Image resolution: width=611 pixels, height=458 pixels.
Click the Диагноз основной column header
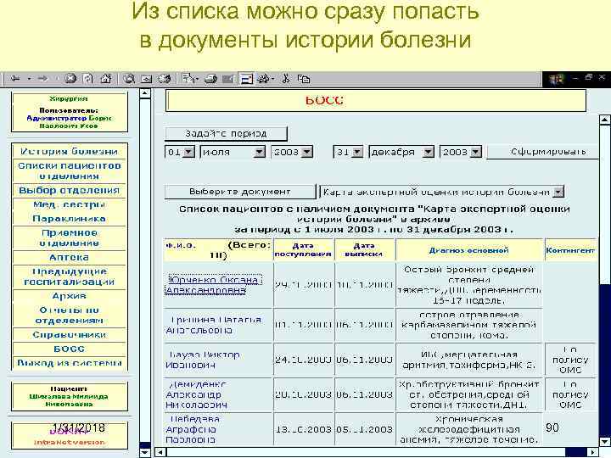click(x=468, y=250)
